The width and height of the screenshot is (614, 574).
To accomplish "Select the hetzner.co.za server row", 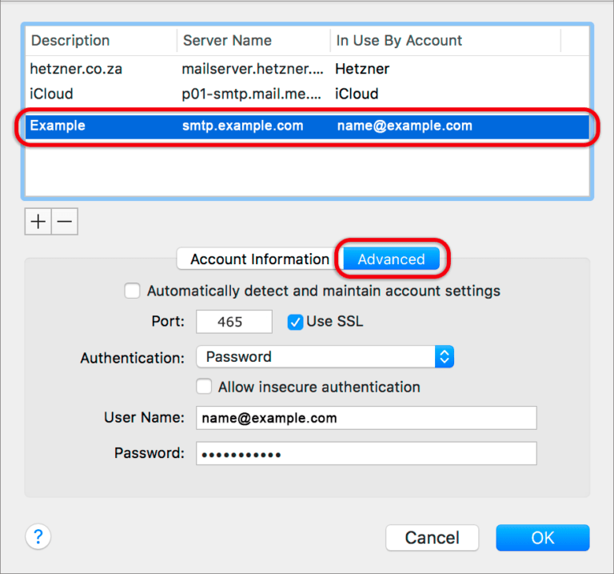I will tap(307, 69).
